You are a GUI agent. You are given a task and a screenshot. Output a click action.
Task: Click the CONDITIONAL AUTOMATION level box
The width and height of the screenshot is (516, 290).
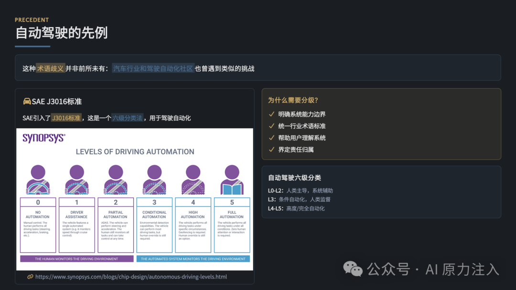point(154,225)
